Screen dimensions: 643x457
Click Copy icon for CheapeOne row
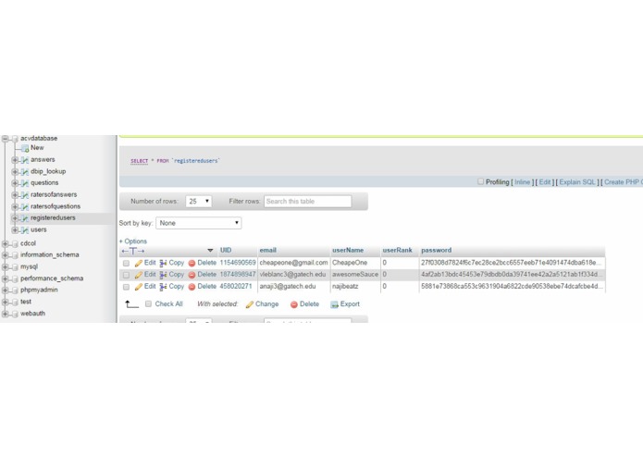(x=163, y=263)
